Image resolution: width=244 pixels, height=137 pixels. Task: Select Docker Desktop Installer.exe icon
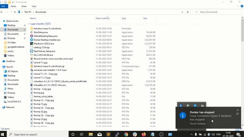pos(31,40)
